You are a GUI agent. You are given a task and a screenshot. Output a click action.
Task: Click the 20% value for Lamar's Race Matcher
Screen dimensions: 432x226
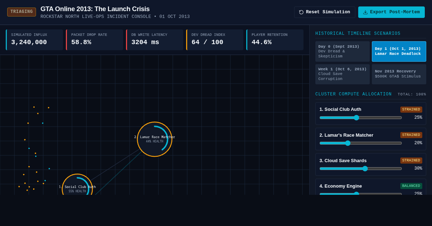point(418,143)
